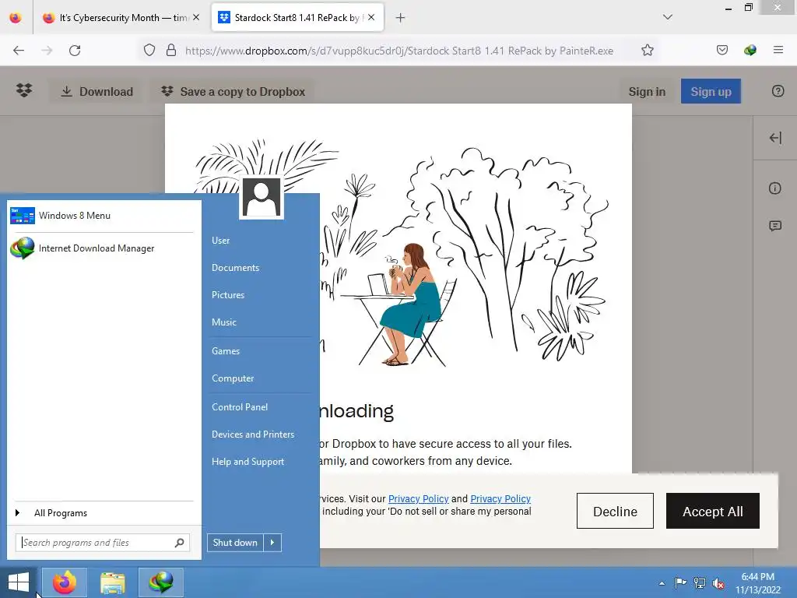Viewport: 797px width, 598px height.
Task: Click the user avatar picture in Start menu
Action: pyautogui.click(x=262, y=197)
